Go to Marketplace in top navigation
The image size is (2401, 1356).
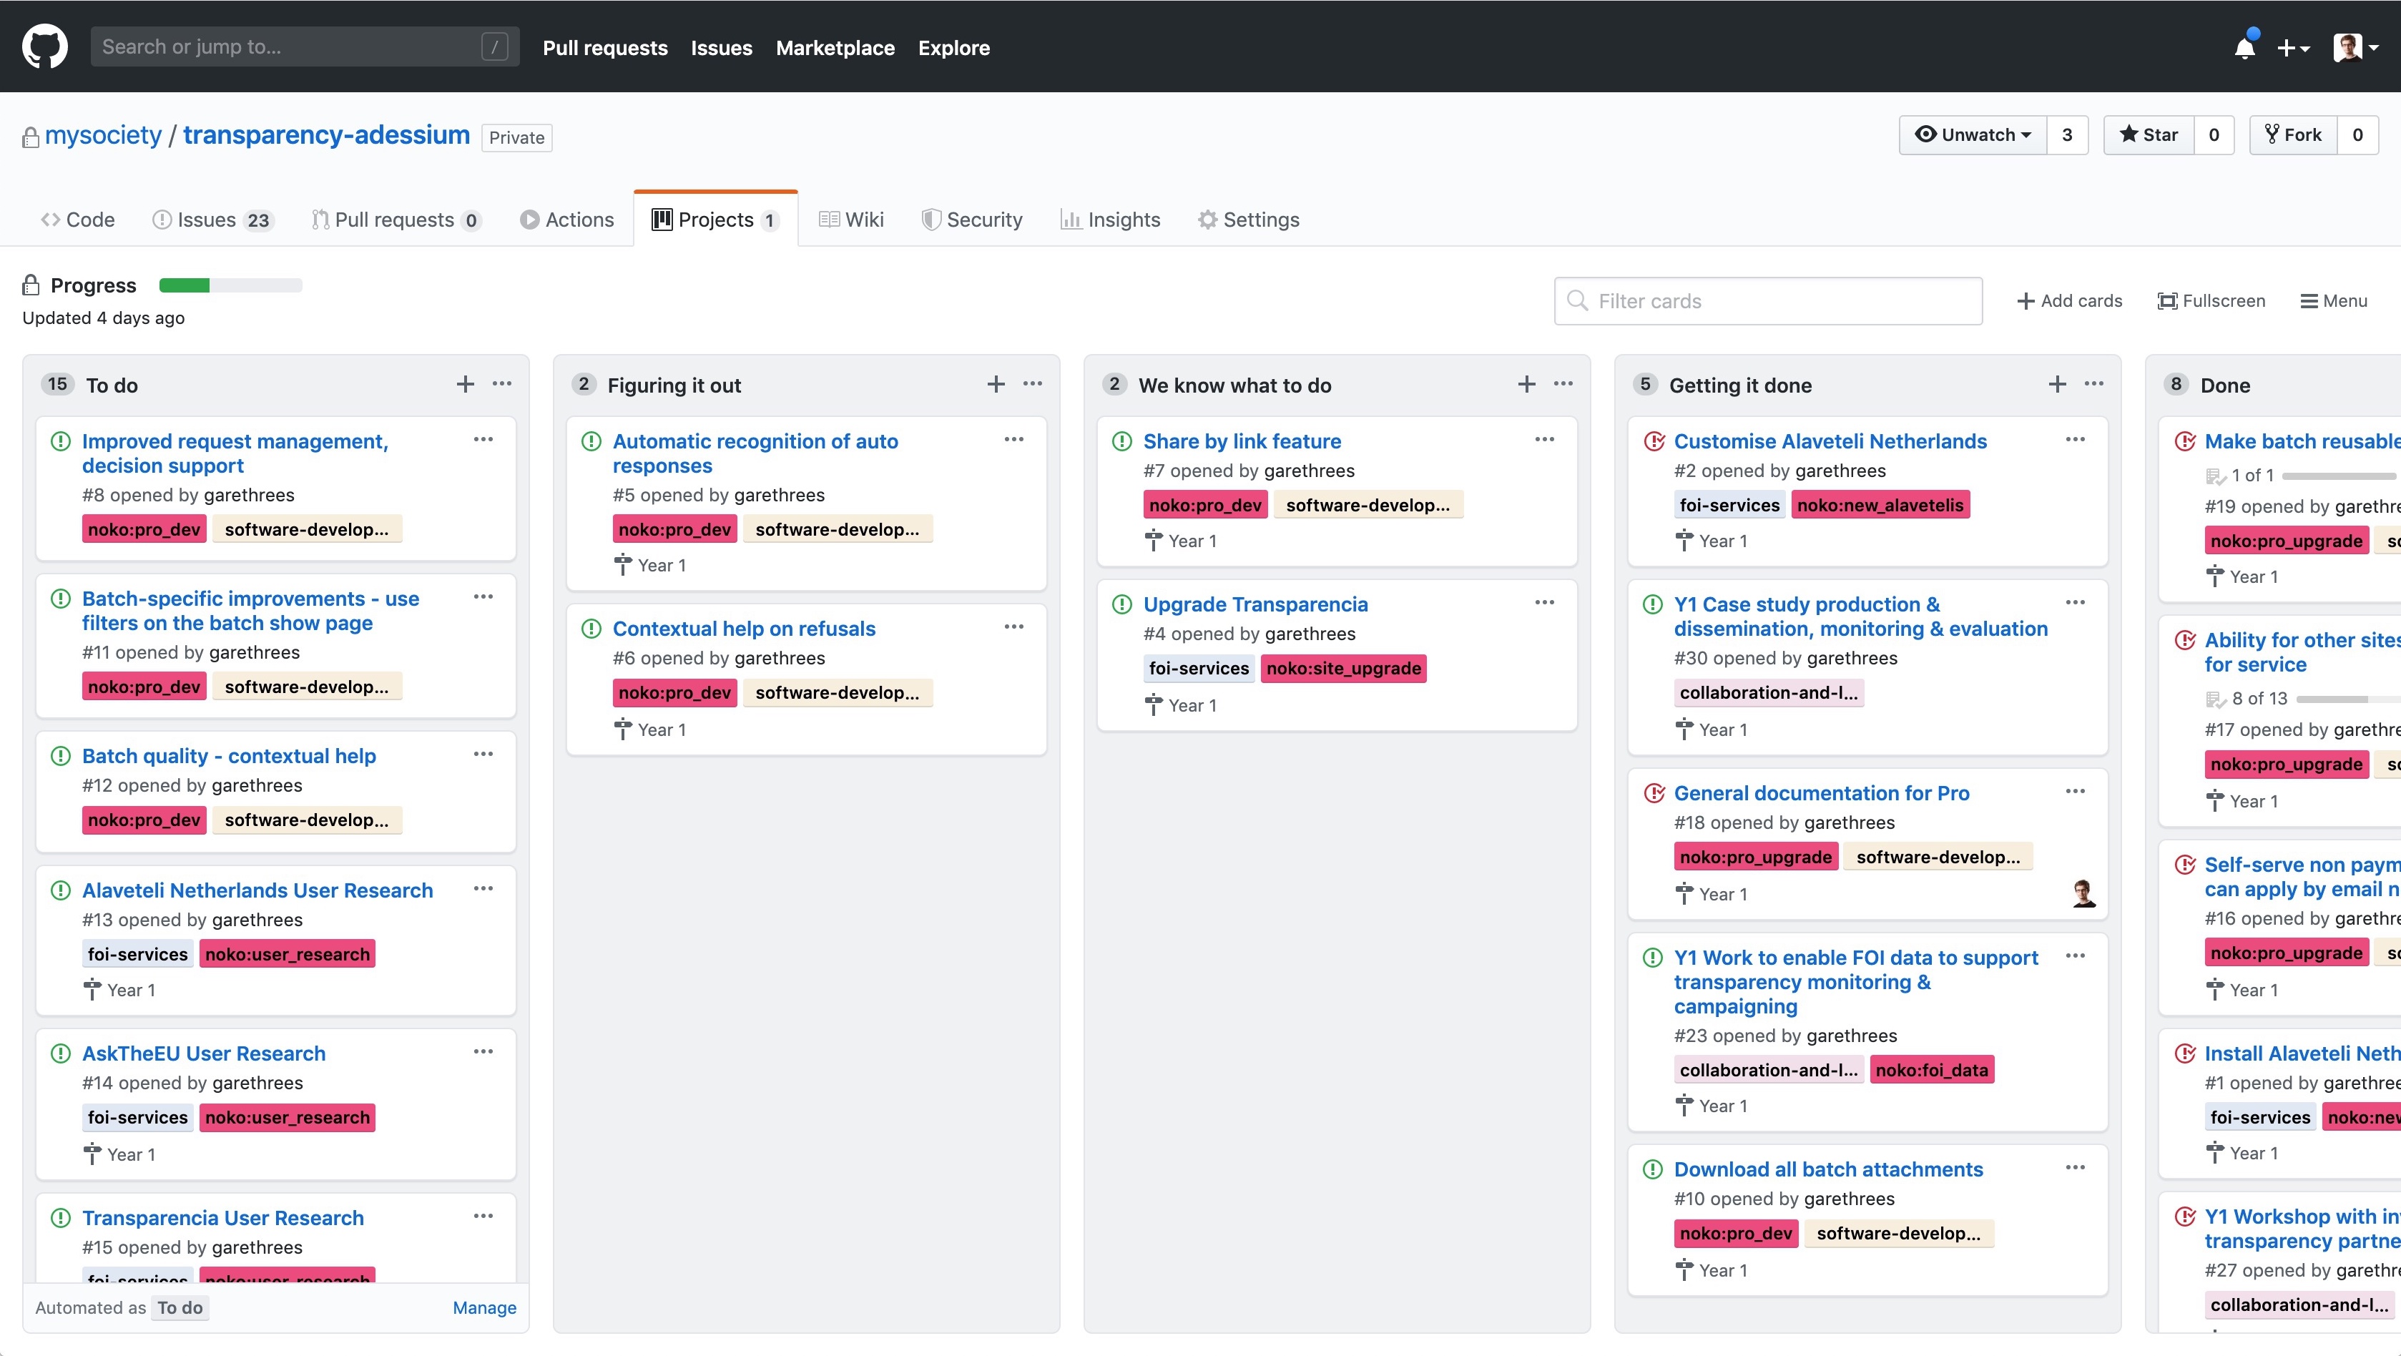pyautogui.click(x=835, y=47)
